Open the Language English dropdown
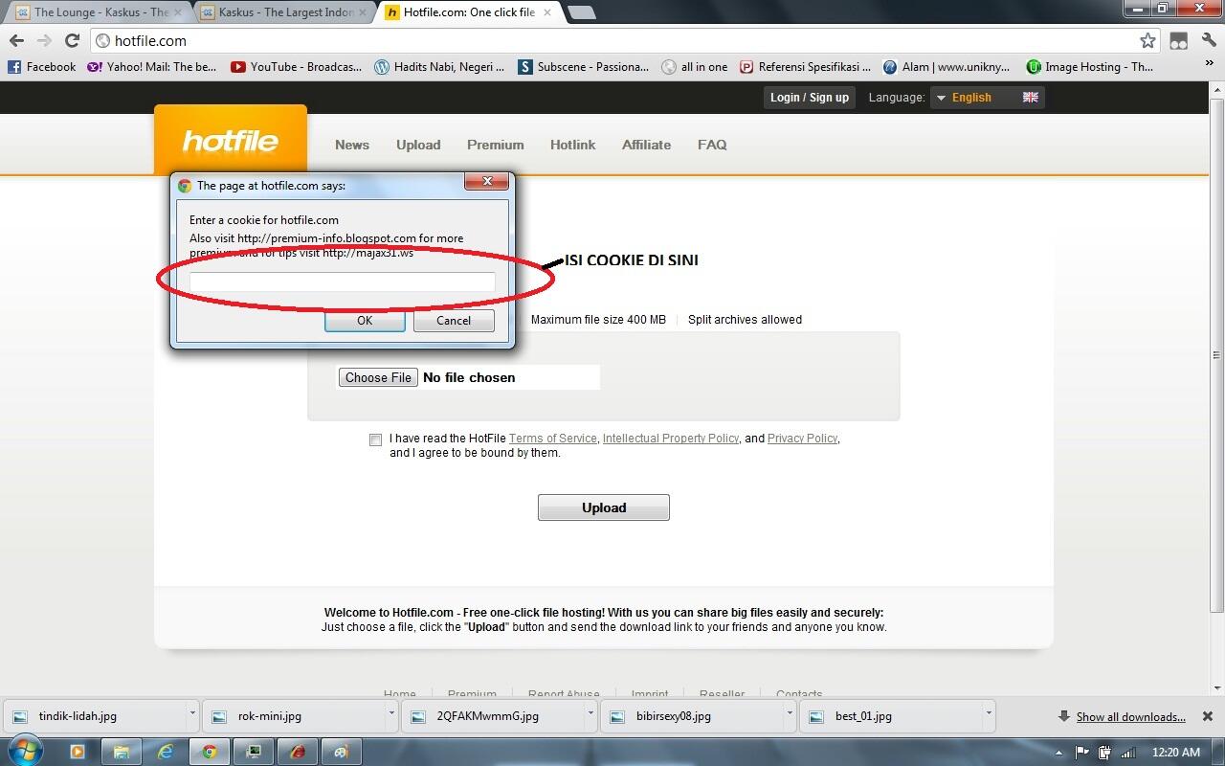Viewport: 1225px width, 766px height. tap(987, 97)
